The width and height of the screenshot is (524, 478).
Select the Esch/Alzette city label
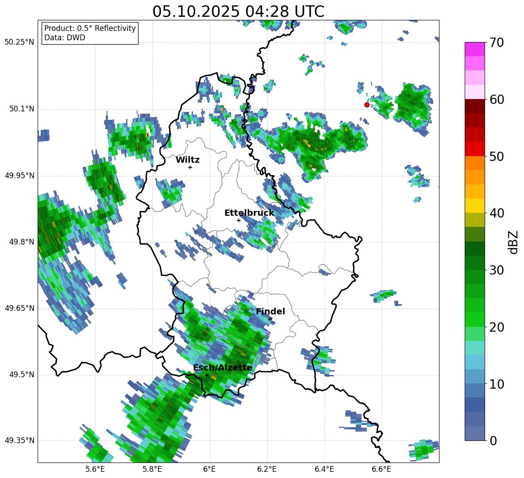pos(223,368)
